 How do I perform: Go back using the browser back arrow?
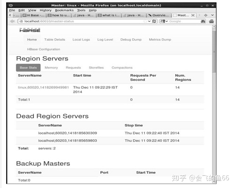pos(12,21)
